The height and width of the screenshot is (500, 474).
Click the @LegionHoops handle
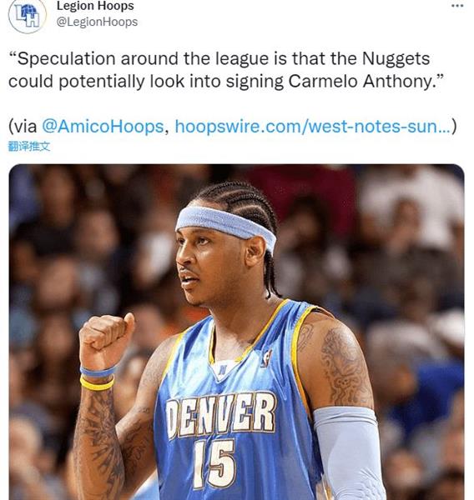(97, 22)
